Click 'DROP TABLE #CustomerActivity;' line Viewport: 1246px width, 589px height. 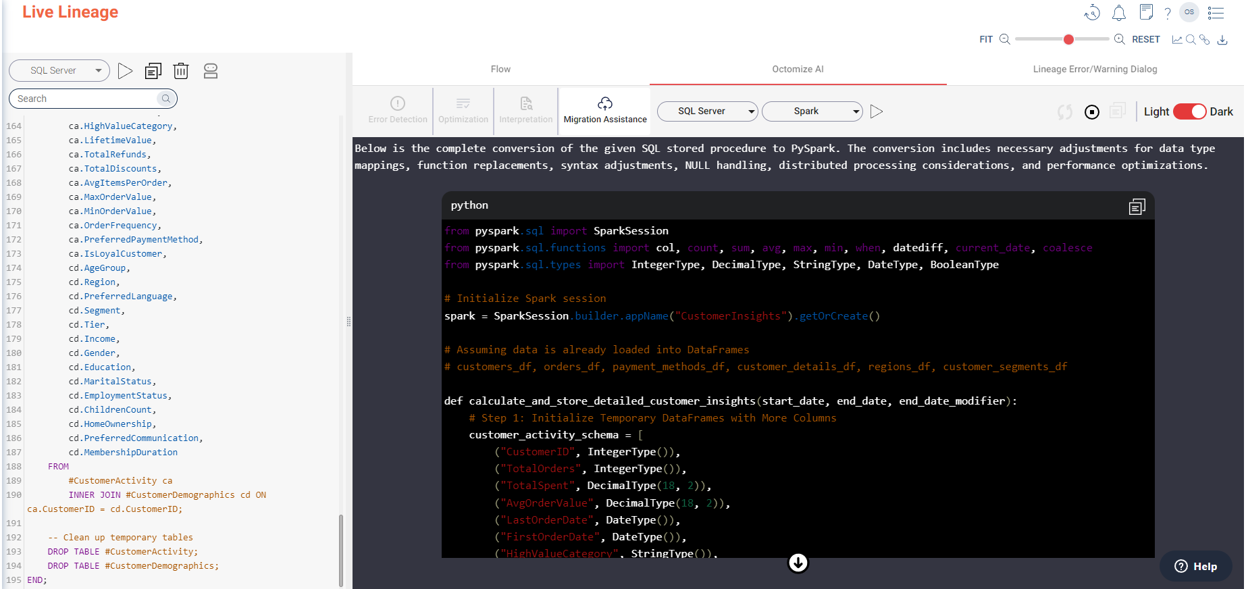point(122,551)
